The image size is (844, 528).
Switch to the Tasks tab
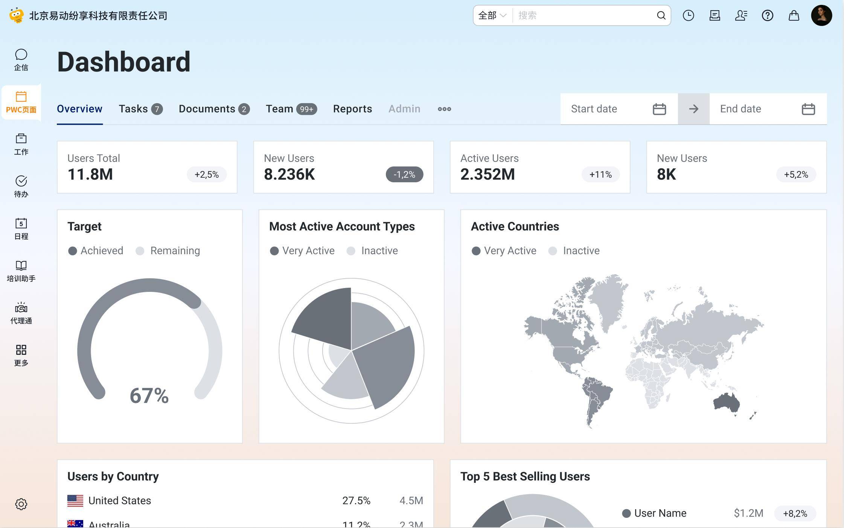[141, 109]
